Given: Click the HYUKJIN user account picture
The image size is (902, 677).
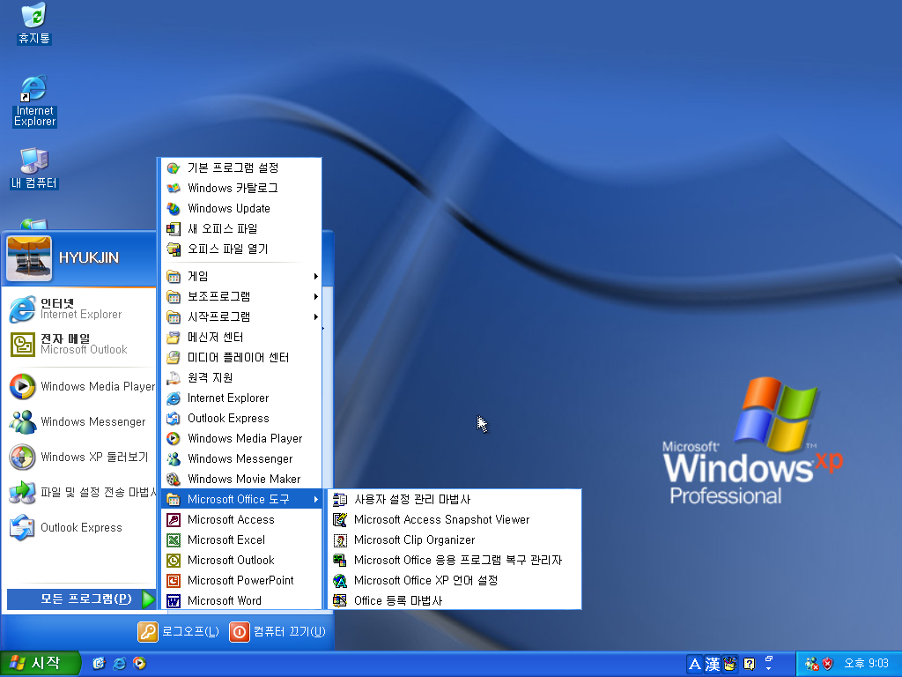Looking at the screenshot, I should point(29,258).
